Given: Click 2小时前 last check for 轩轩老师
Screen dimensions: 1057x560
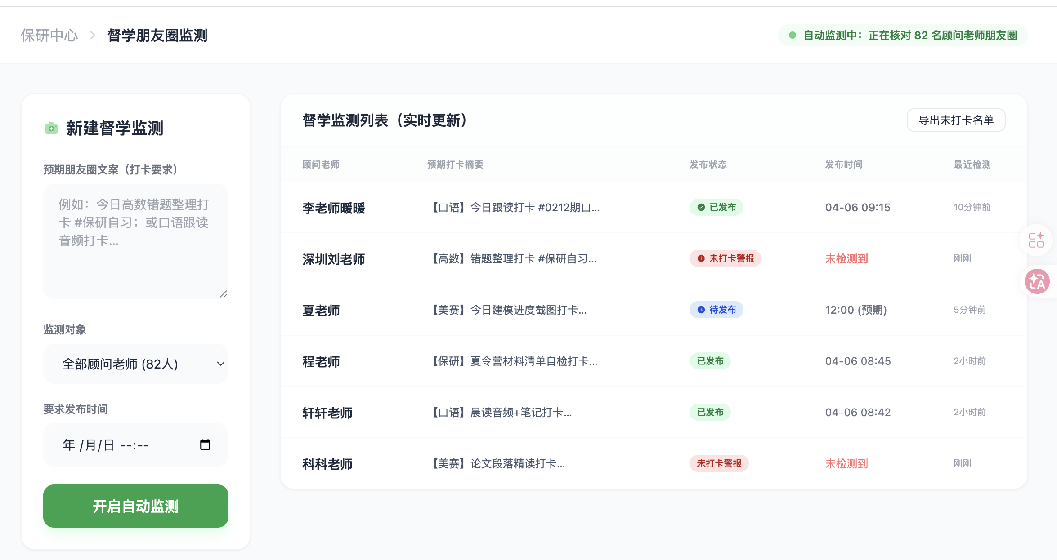Looking at the screenshot, I should [970, 412].
